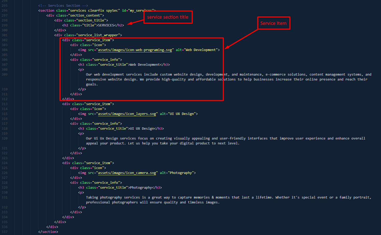
Task: Click service_item div on line 302
Action: 88,40
